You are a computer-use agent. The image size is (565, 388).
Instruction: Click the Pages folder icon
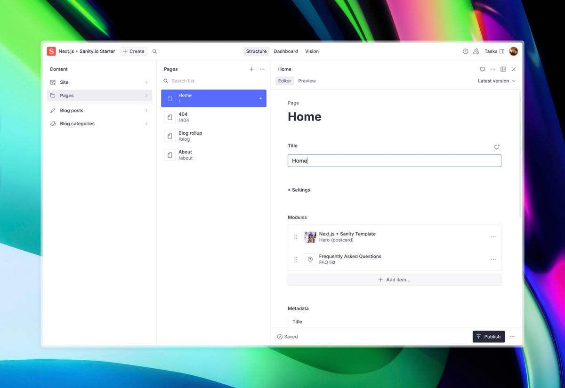[x=53, y=96]
